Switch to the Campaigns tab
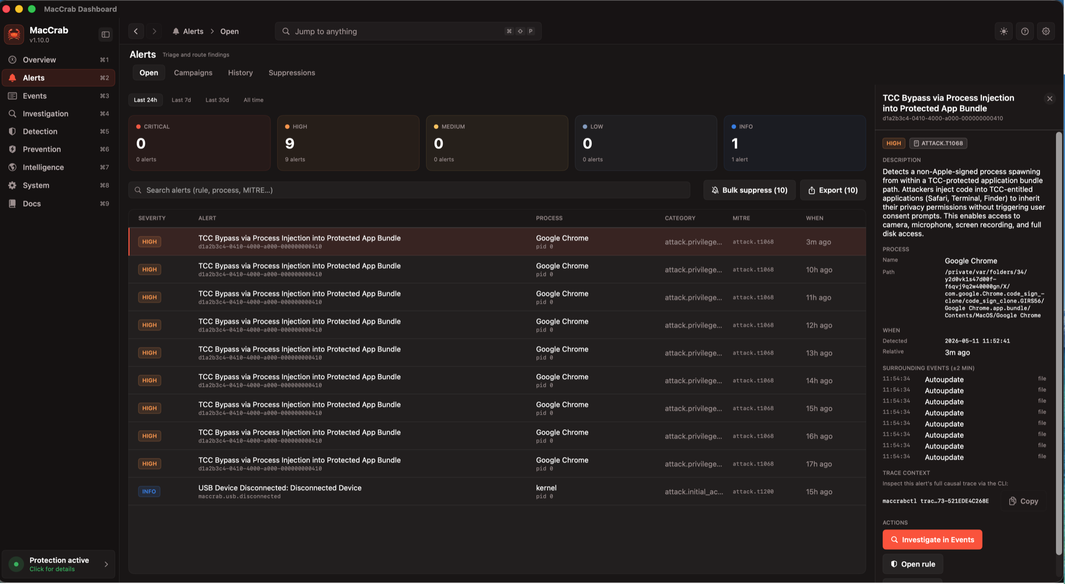Screen dimensions: 1065x584 coord(193,73)
